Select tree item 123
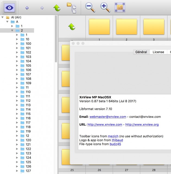 tap(28, 153)
